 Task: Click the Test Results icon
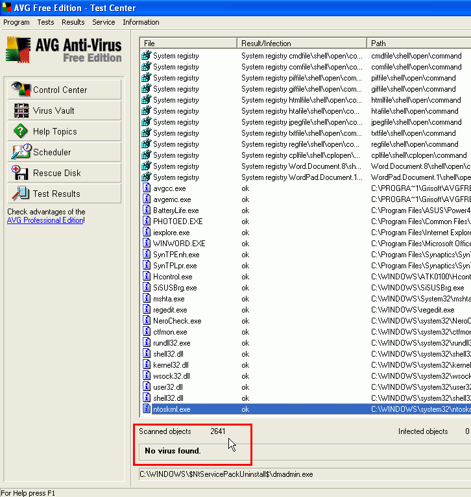[x=21, y=194]
